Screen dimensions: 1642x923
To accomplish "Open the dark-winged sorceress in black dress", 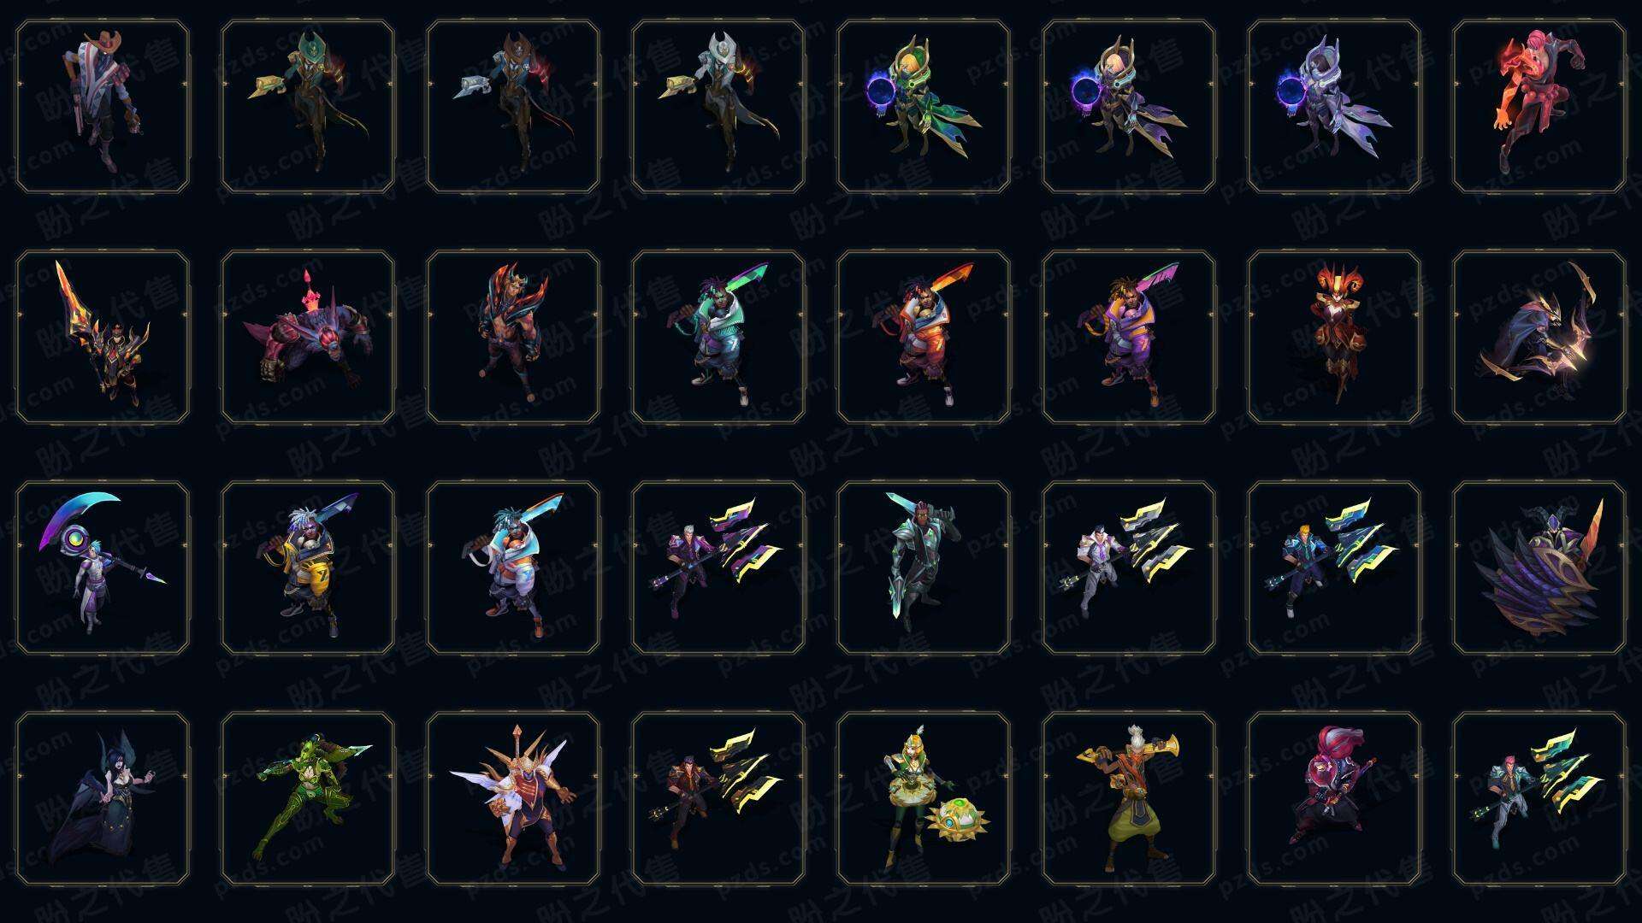I will click(103, 798).
